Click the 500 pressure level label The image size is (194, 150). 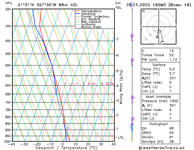(x=9, y=65)
